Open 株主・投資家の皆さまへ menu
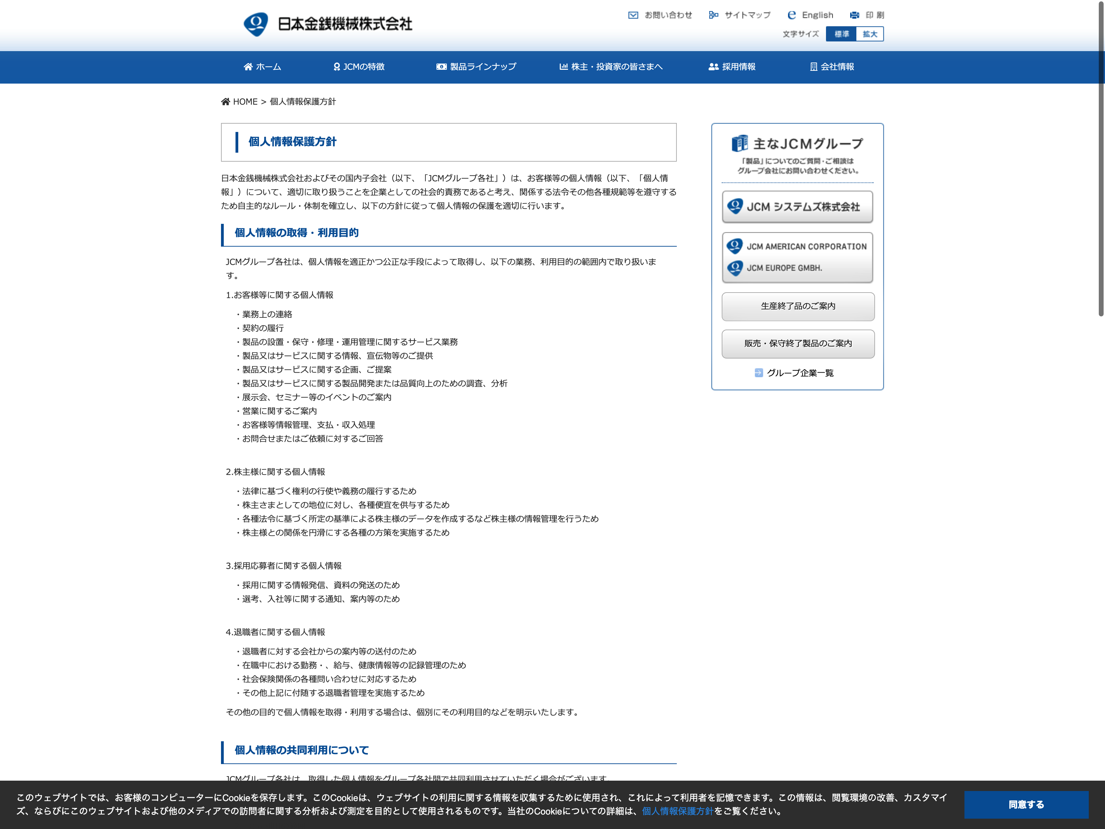The height and width of the screenshot is (829, 1105). pyautogui.click(x=611, y=67)
